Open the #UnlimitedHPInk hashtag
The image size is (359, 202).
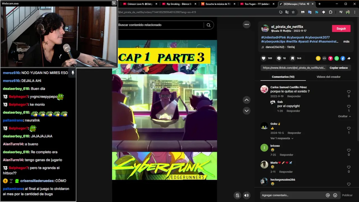[273, 38]
